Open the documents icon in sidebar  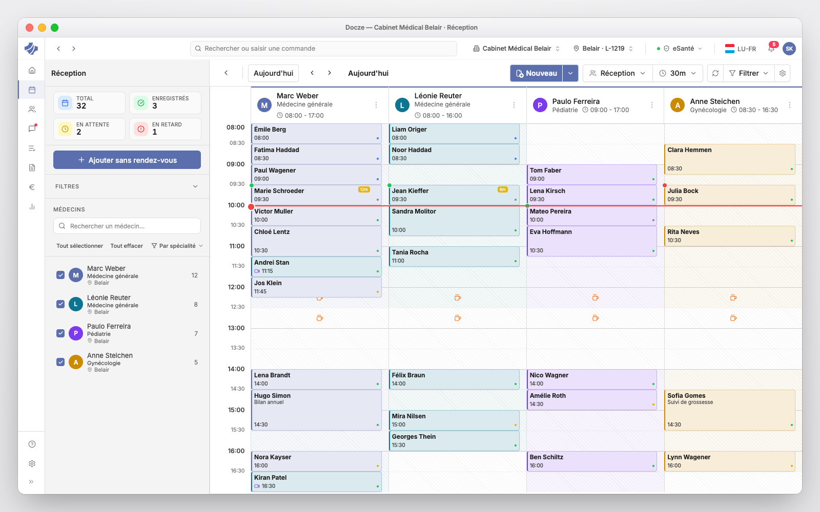point(32,167)
